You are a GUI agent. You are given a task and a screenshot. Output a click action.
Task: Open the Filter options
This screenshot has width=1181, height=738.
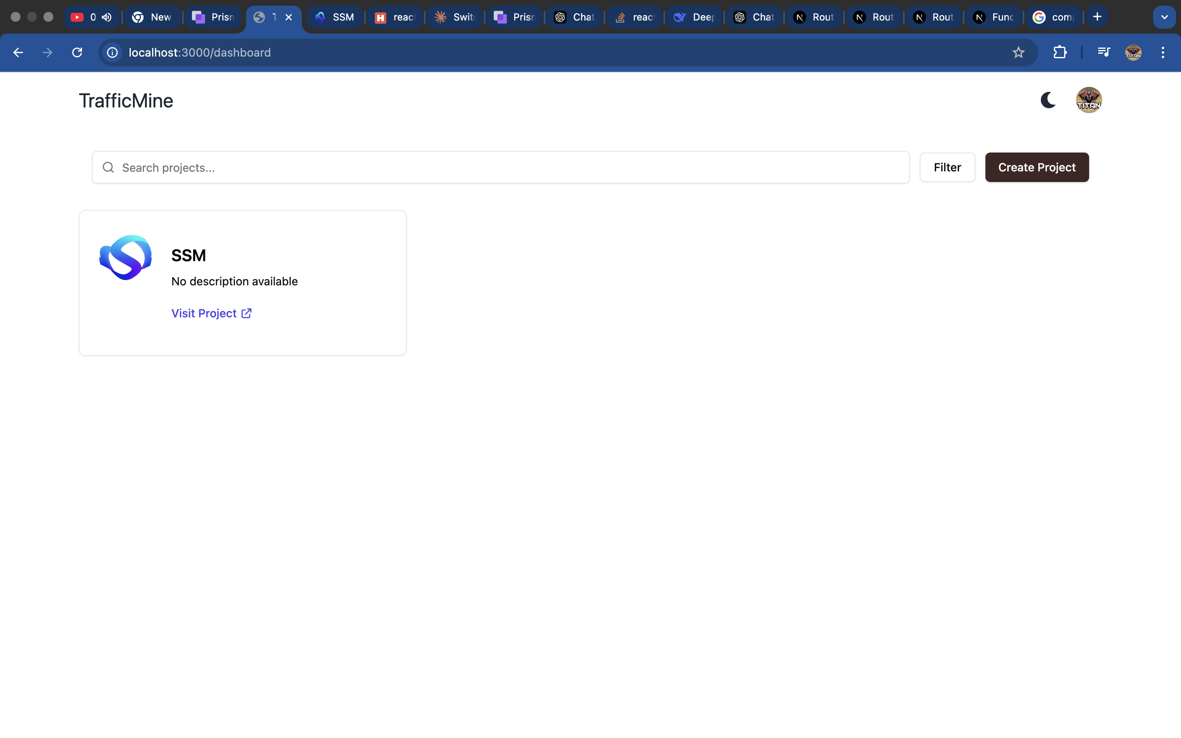coord(947,167)
